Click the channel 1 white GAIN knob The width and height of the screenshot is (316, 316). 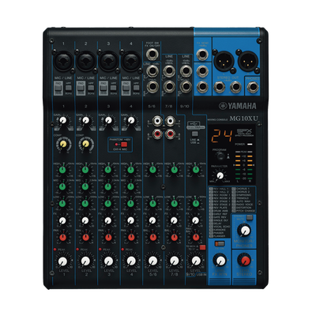(62, 121)
